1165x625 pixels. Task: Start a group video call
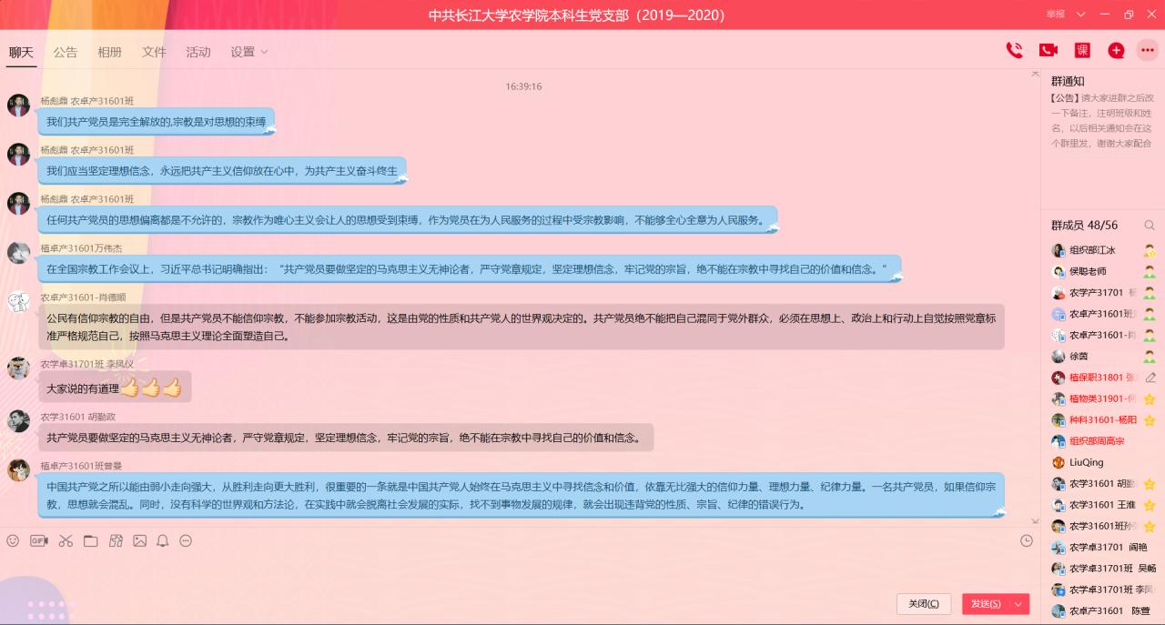1048,51
